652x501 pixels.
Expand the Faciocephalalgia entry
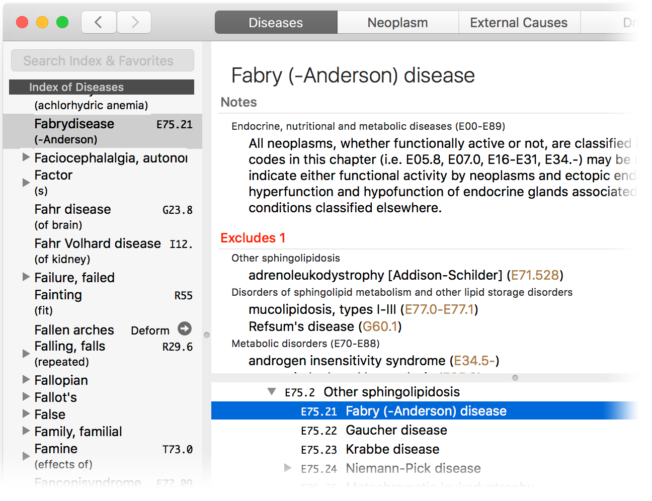click(x=26, y=157)
